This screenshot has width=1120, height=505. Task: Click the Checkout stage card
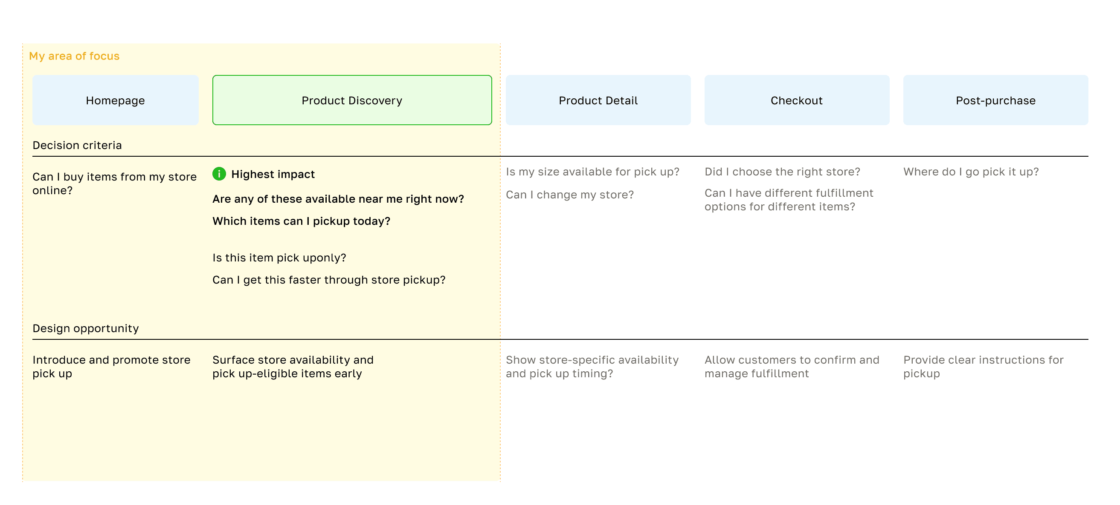(797, 100)
